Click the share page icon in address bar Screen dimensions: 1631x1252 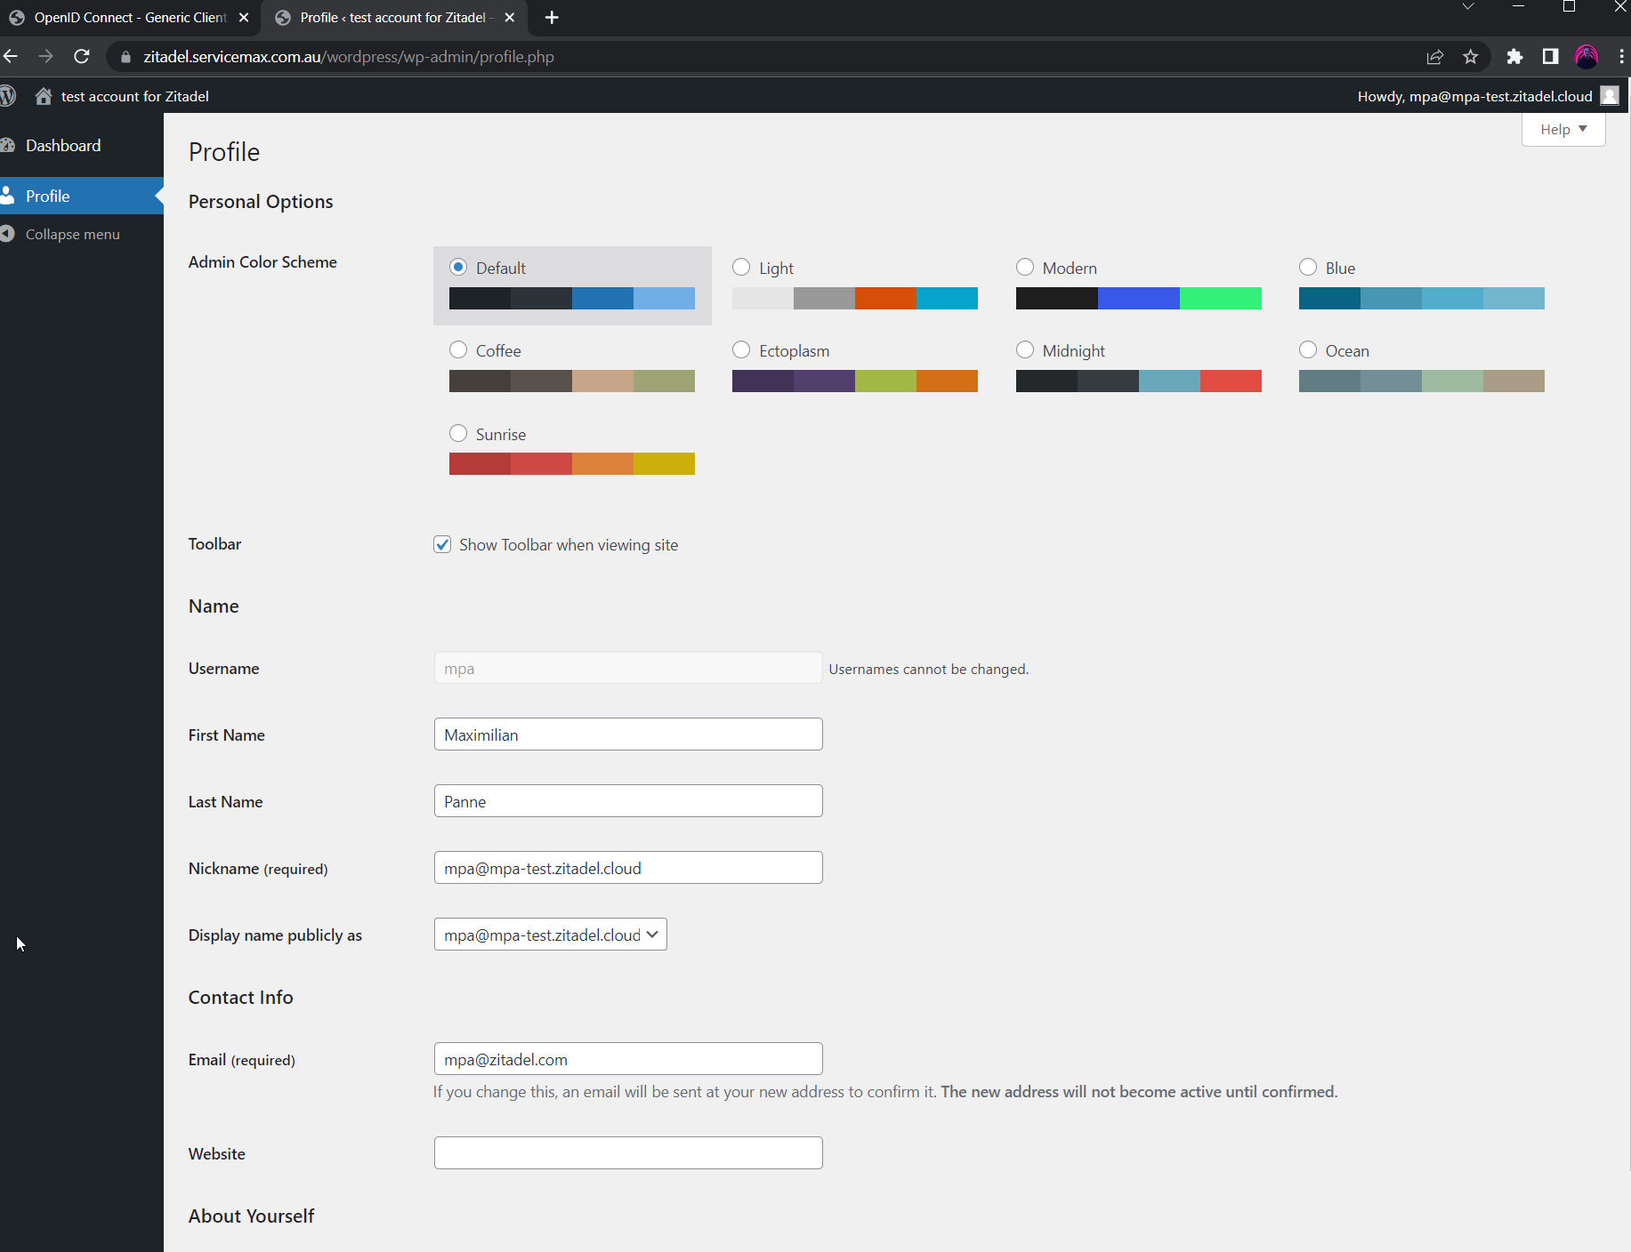(1434, 57)
